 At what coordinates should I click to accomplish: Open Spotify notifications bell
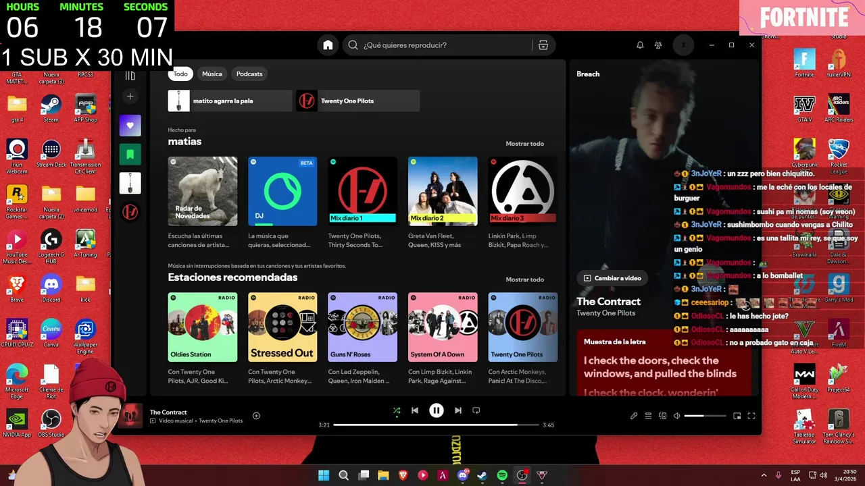tap(640, 45)
